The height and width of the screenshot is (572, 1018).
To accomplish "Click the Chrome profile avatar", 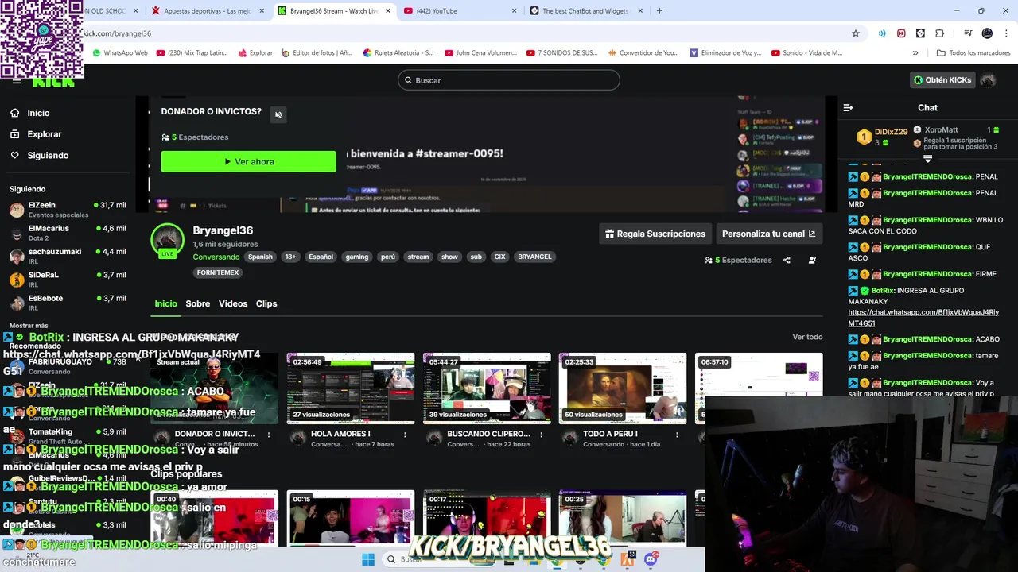I will pyautogui.click(x=987, y=33).
